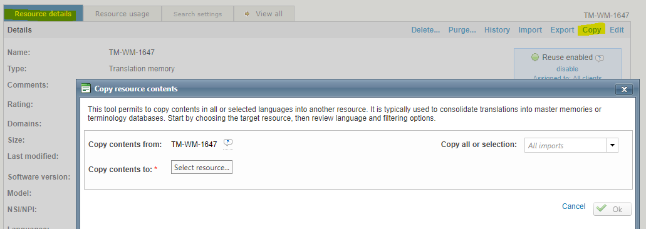Cancel the copy resource dialog
646x229 pixels.
pos(573,206)
